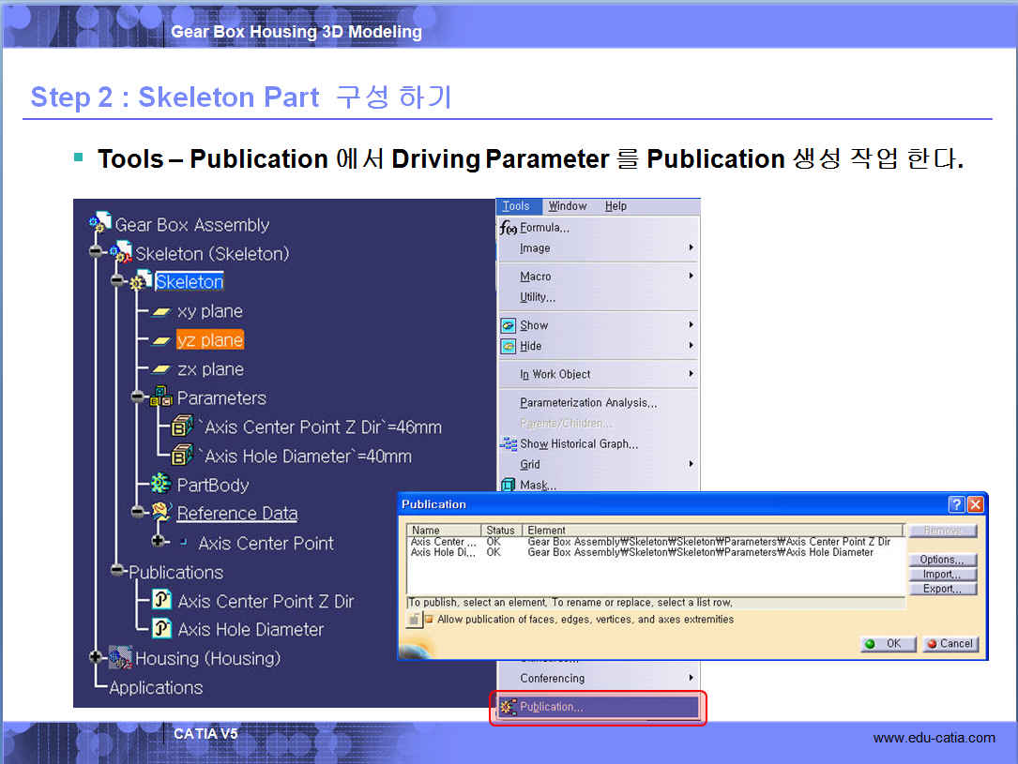Click the Show Historical Graph icon
Screen dimensions: 1018x764
[x=508, y=444]
